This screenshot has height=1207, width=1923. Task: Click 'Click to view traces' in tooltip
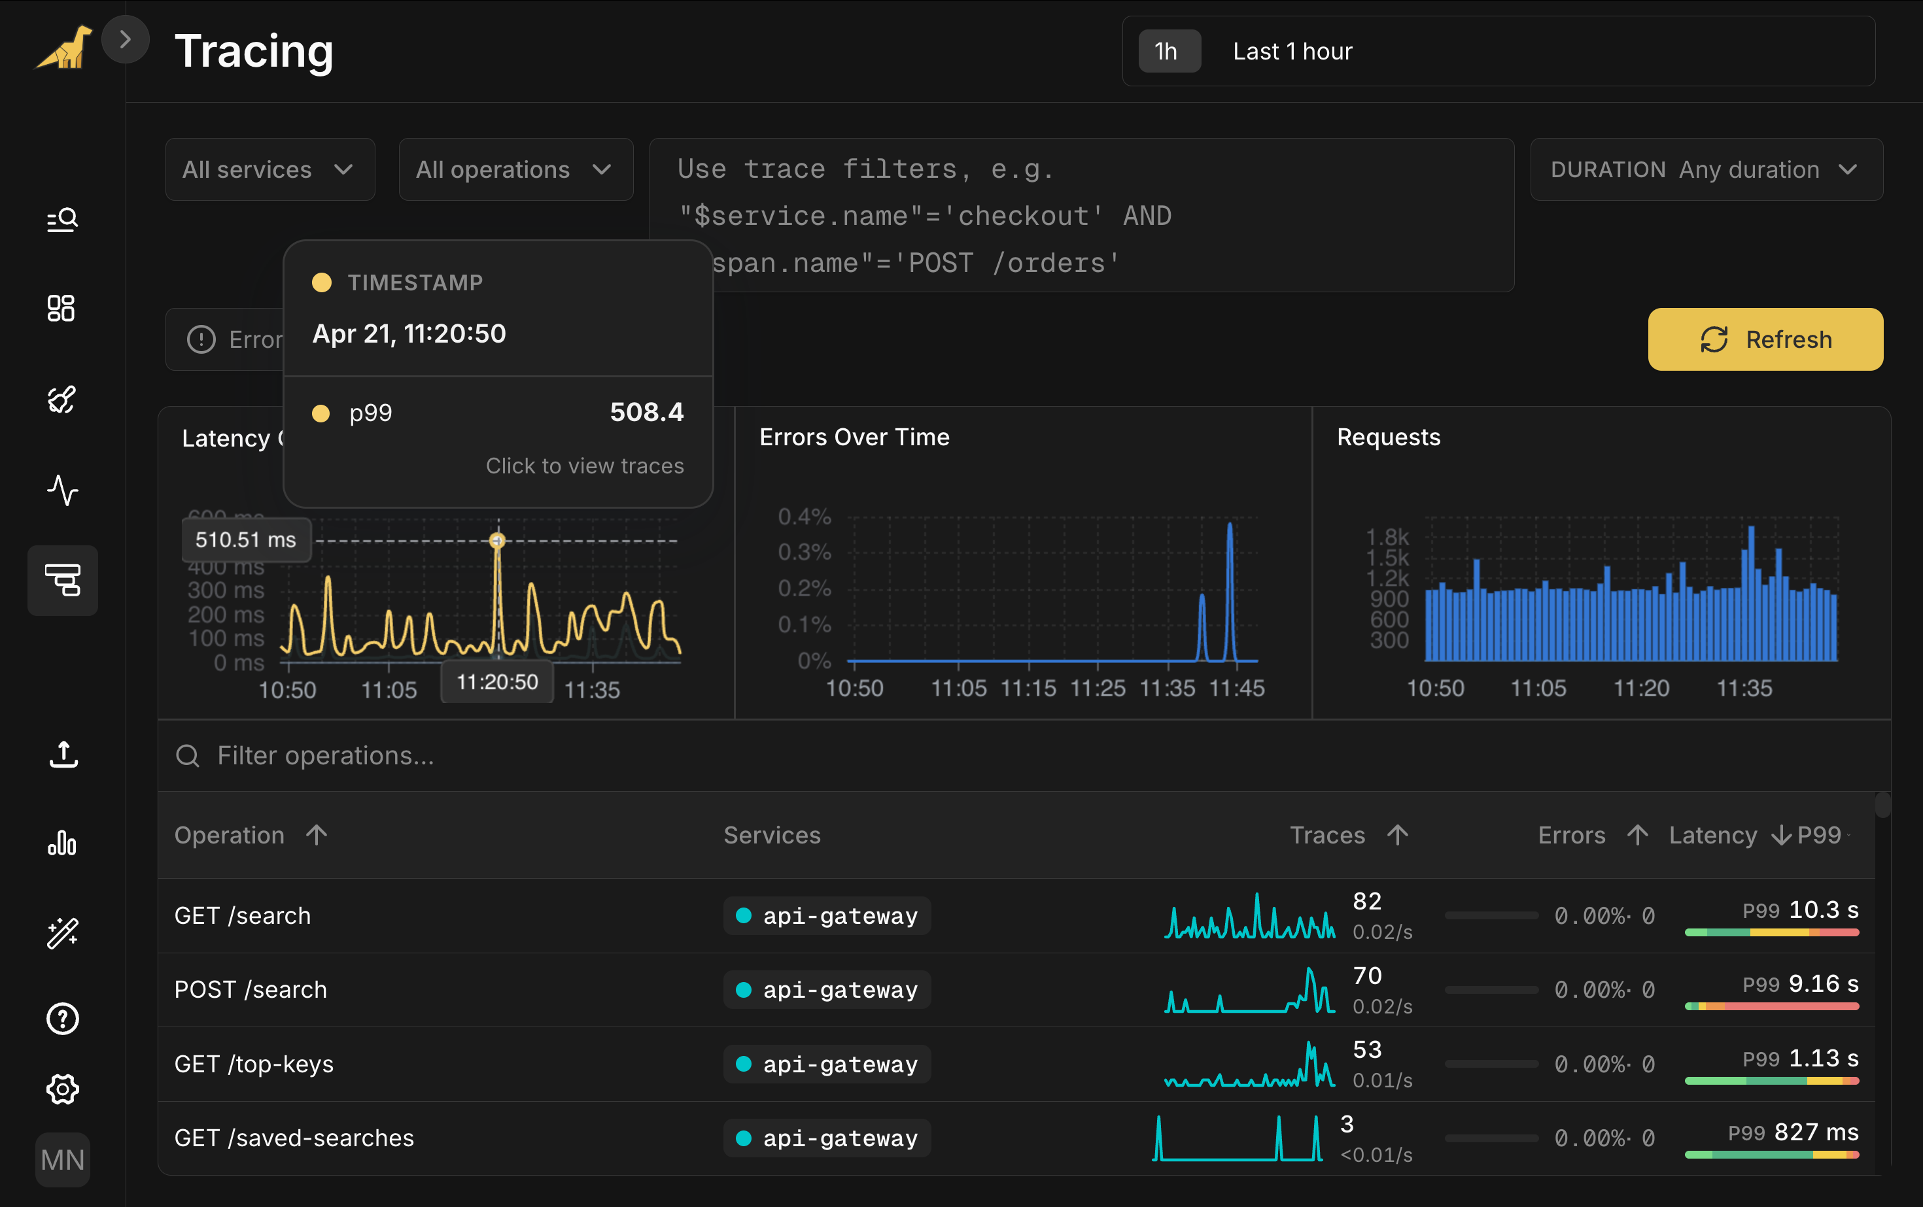[x=585, y=466]
